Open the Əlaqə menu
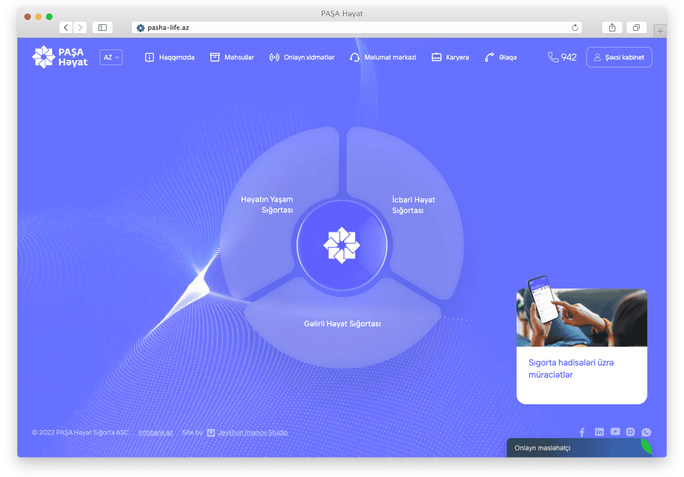 coord(501,57)
